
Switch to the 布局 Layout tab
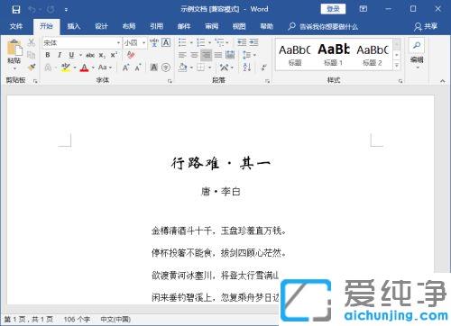(129, 26)
